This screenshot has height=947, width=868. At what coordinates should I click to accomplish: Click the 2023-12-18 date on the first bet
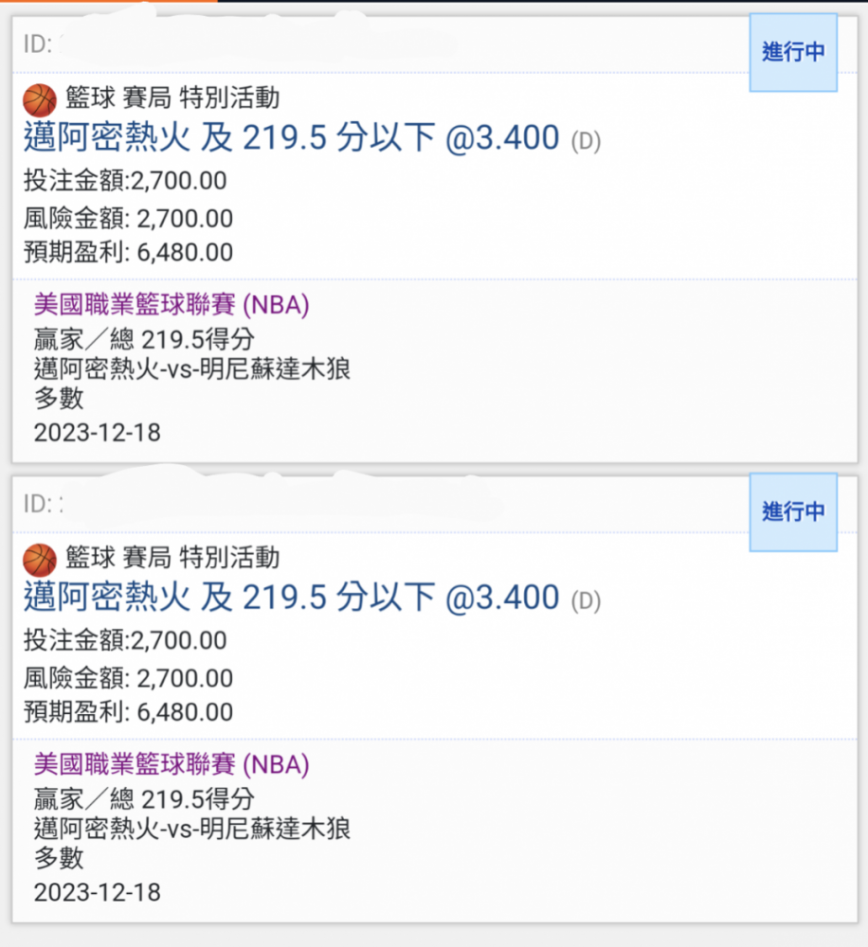[98, 433]
